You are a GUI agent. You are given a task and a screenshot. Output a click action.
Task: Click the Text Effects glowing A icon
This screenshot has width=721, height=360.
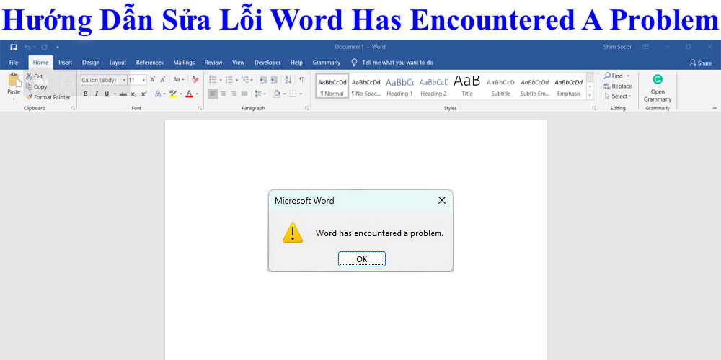(158, 94)
